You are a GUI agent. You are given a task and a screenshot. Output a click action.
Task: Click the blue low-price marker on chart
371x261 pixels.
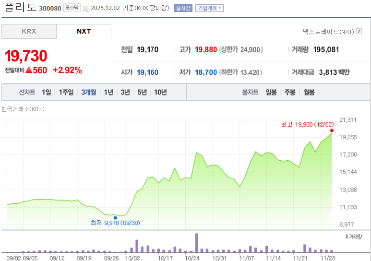point(115,218)
